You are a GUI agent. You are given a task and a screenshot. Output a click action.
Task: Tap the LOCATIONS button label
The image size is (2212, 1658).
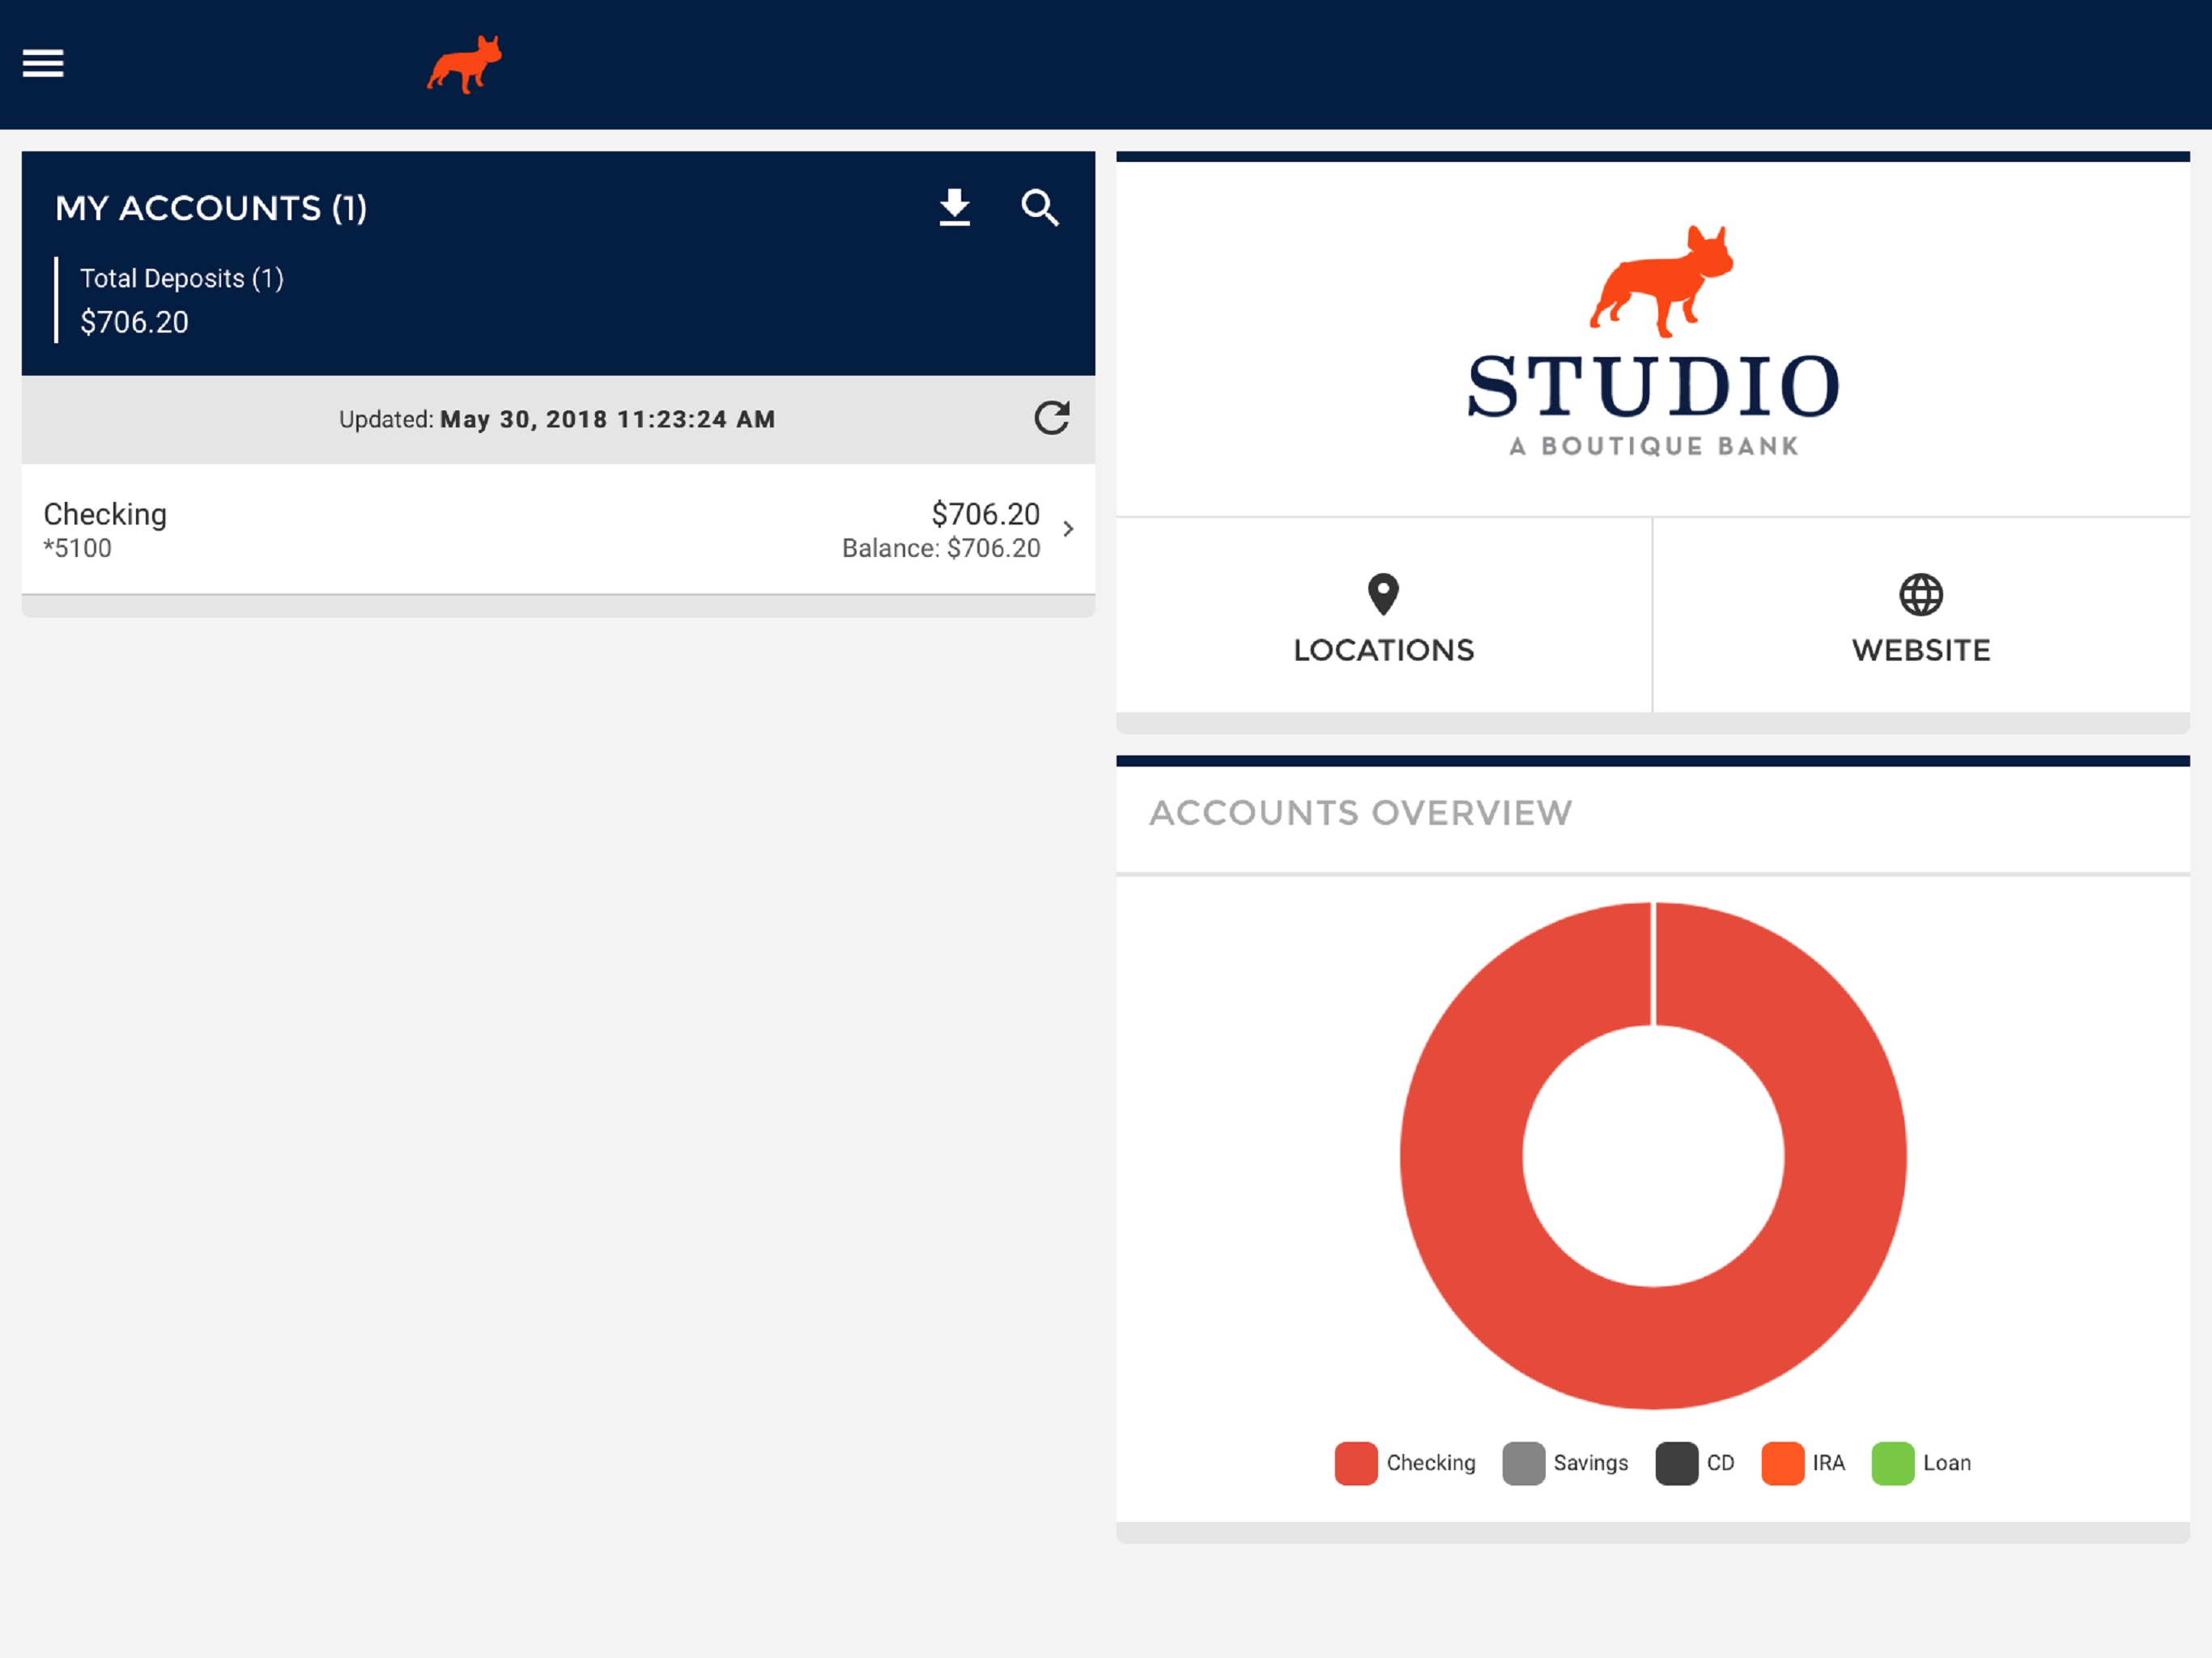pyautogui.click(x=1384, y=650)
